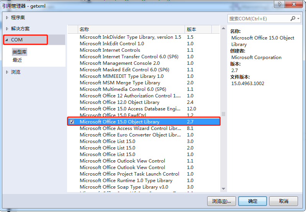306x212 pixels.
Task: Select Microsoft MIMEEDIT Type Library 1.0 row
Action: point(144,76)
